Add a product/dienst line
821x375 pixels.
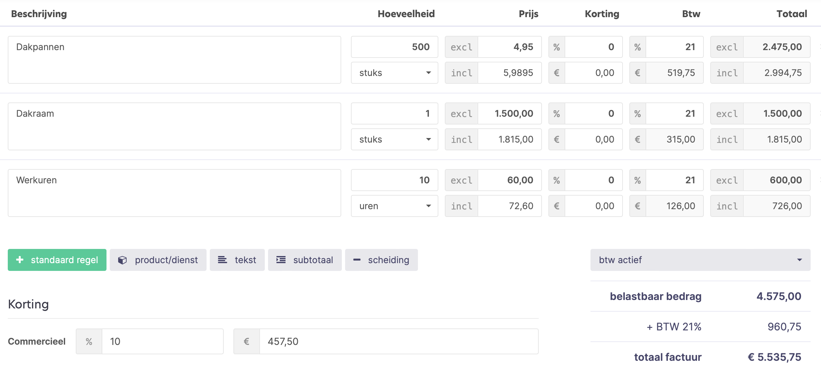coord(158,260)
